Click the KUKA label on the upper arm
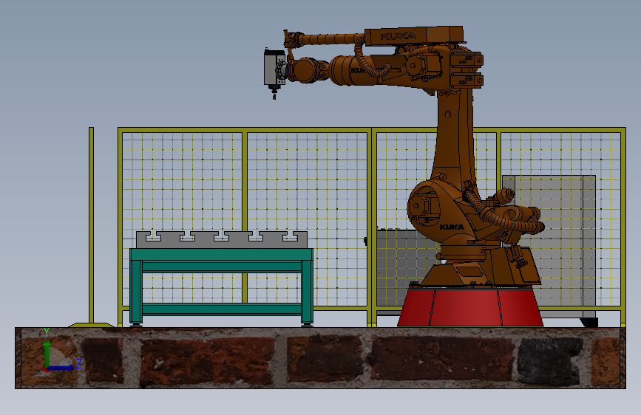This screenshot has height=415, width=641. [398, 36]
